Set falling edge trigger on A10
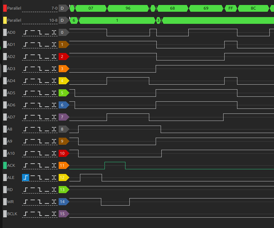The width and height of the screenshot is (274, 228). [x=40, y=153]
